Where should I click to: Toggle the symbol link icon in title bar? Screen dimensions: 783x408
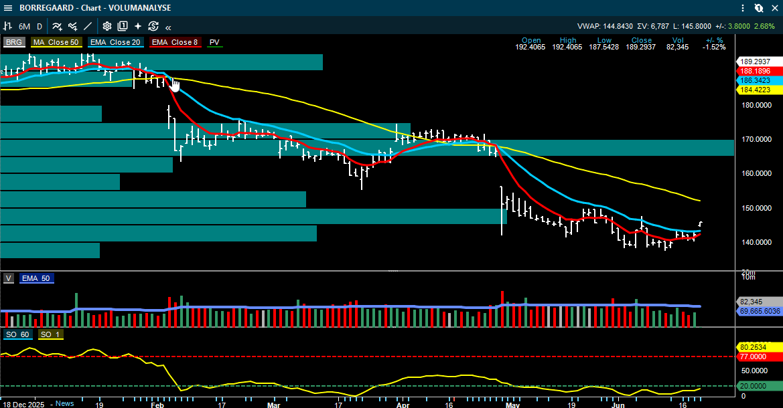click(x=758, y=8)
